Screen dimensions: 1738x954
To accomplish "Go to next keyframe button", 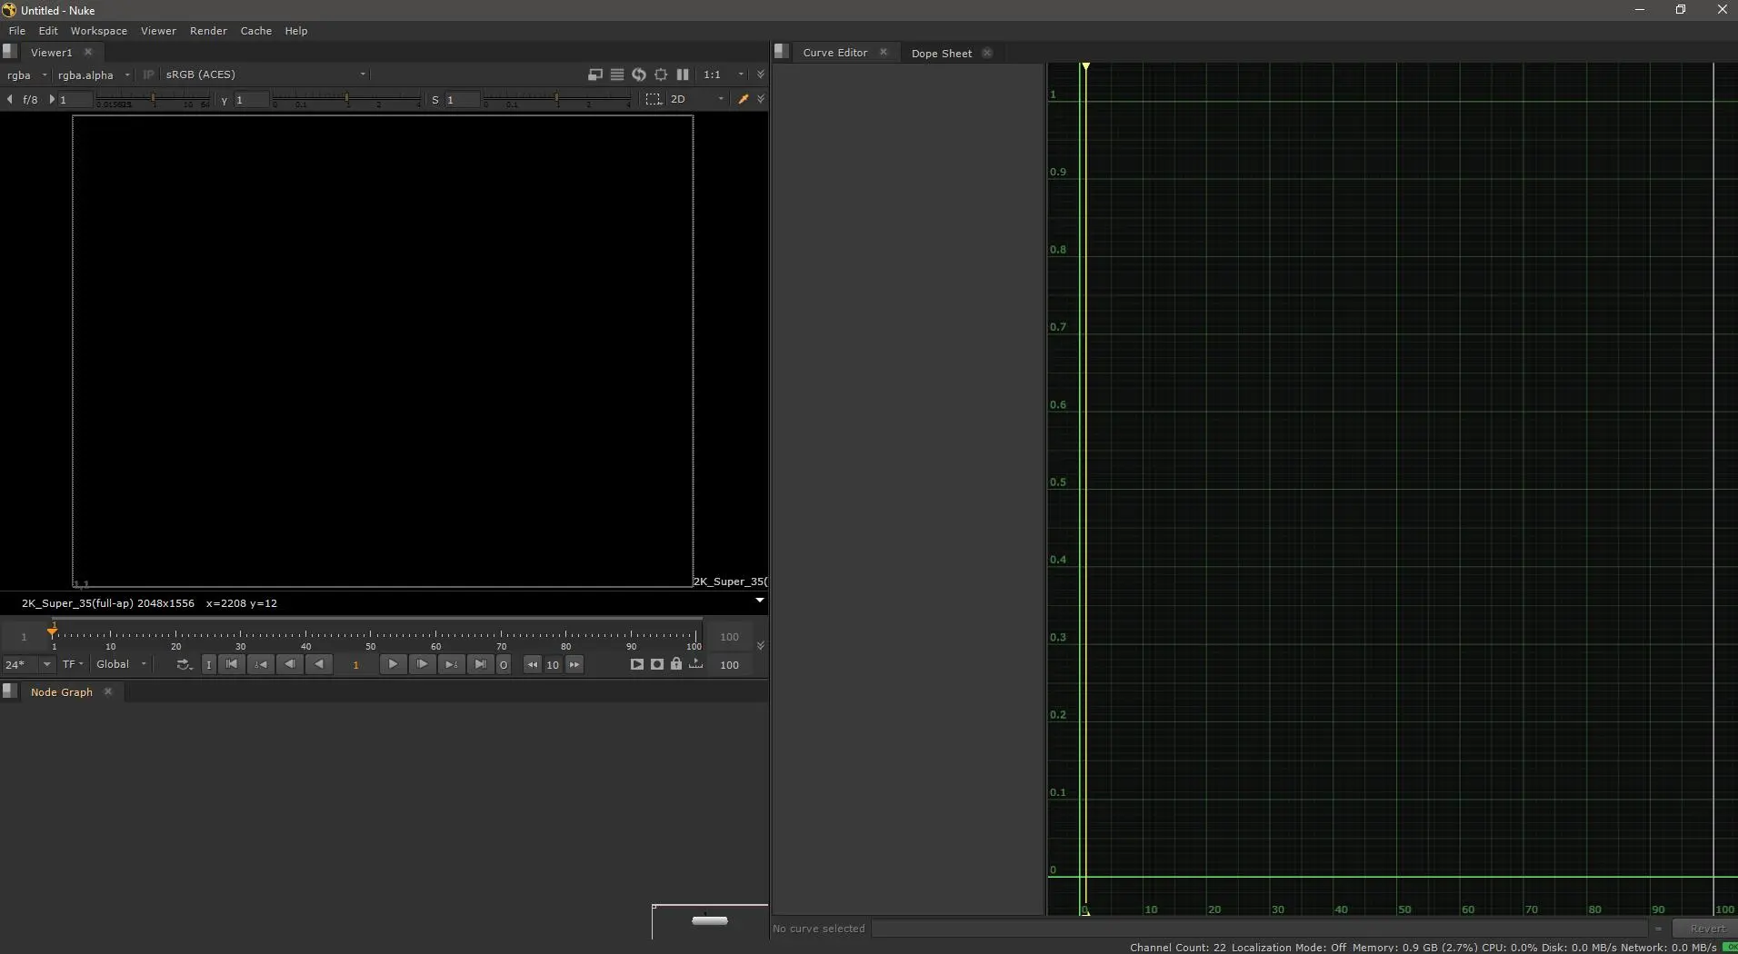I will pos(451,664).
